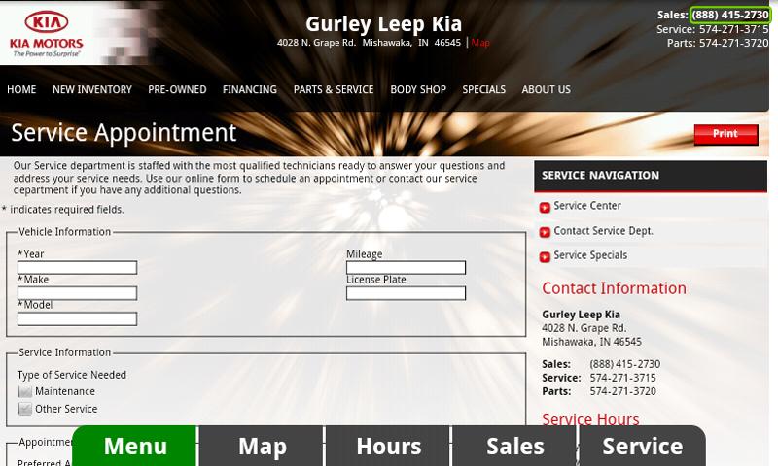Tick the Maintenance checkbox

tap(25, 391)
